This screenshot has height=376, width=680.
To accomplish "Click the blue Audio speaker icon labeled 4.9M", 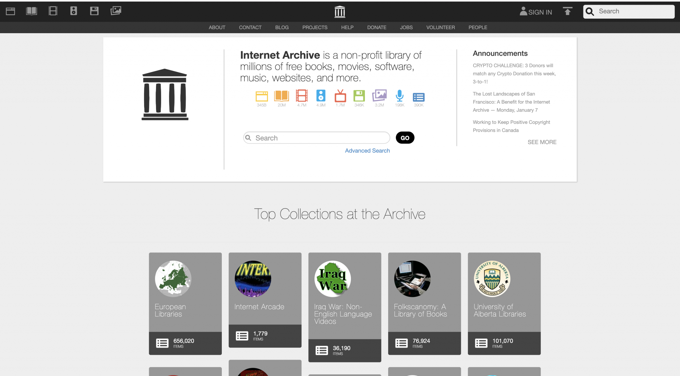I will pos(321,96).
